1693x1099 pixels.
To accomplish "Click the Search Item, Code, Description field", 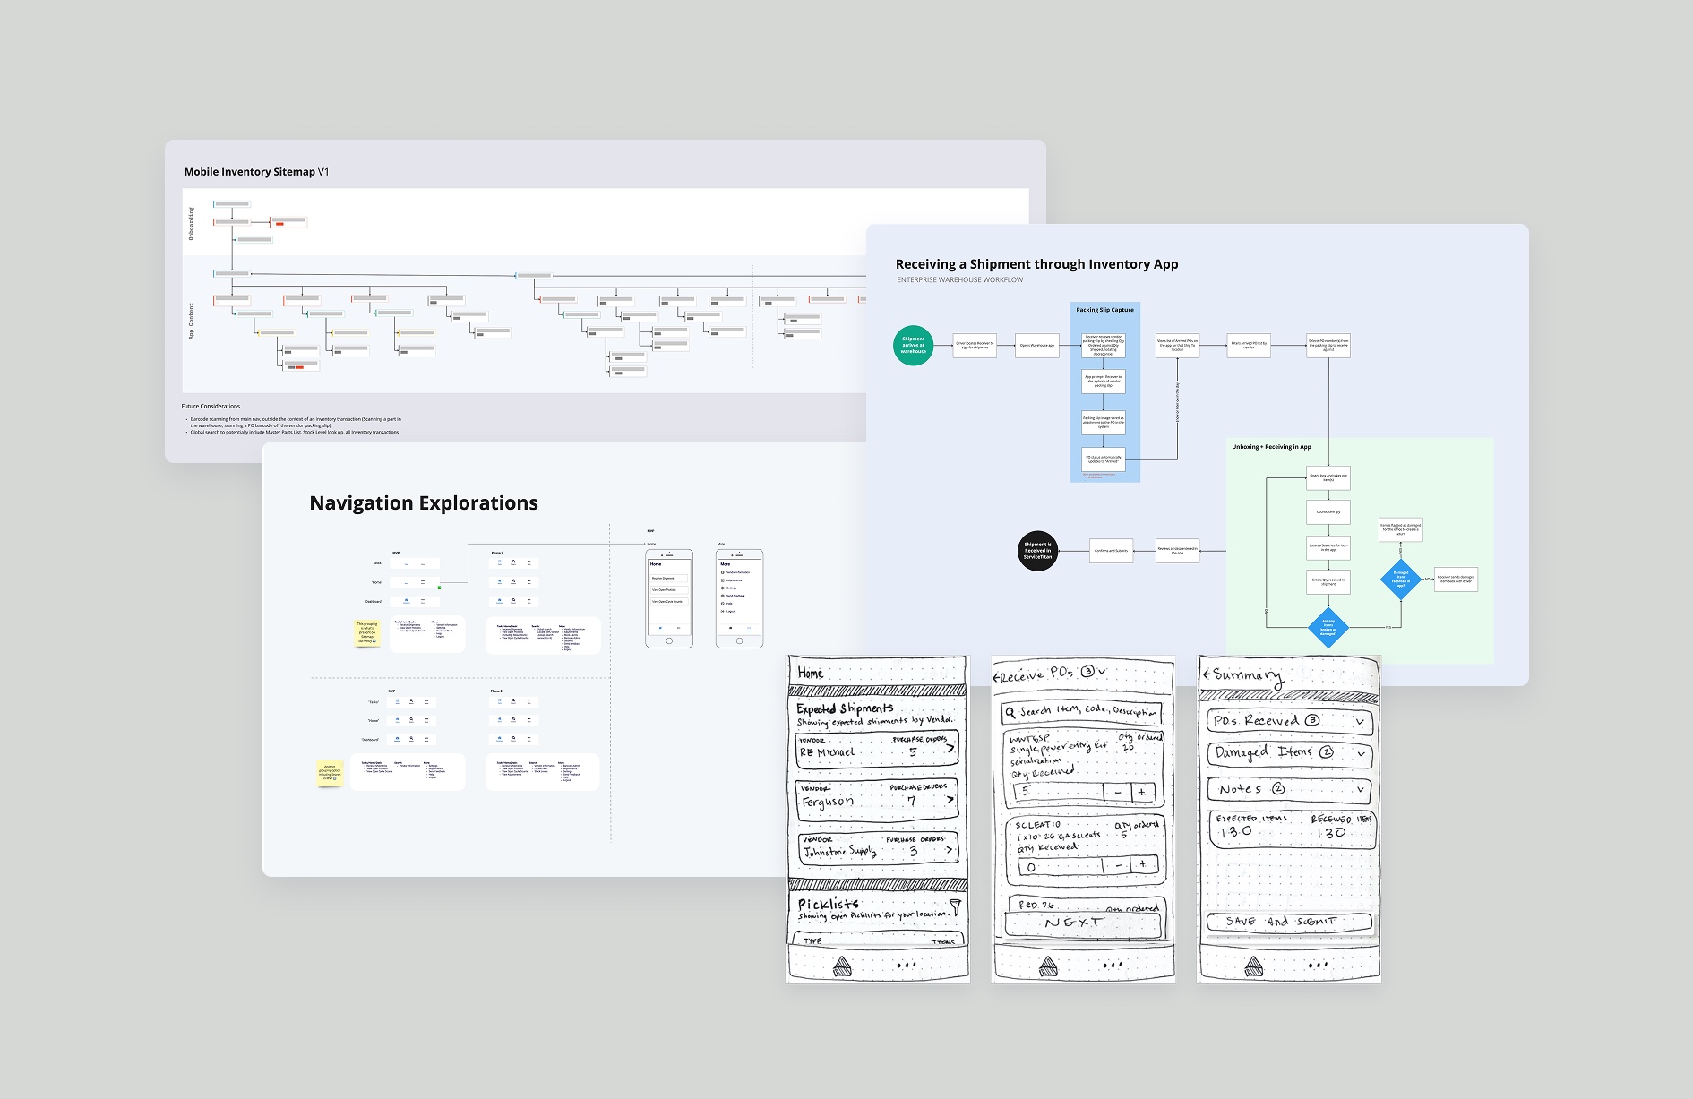I will click(1081, 712).
